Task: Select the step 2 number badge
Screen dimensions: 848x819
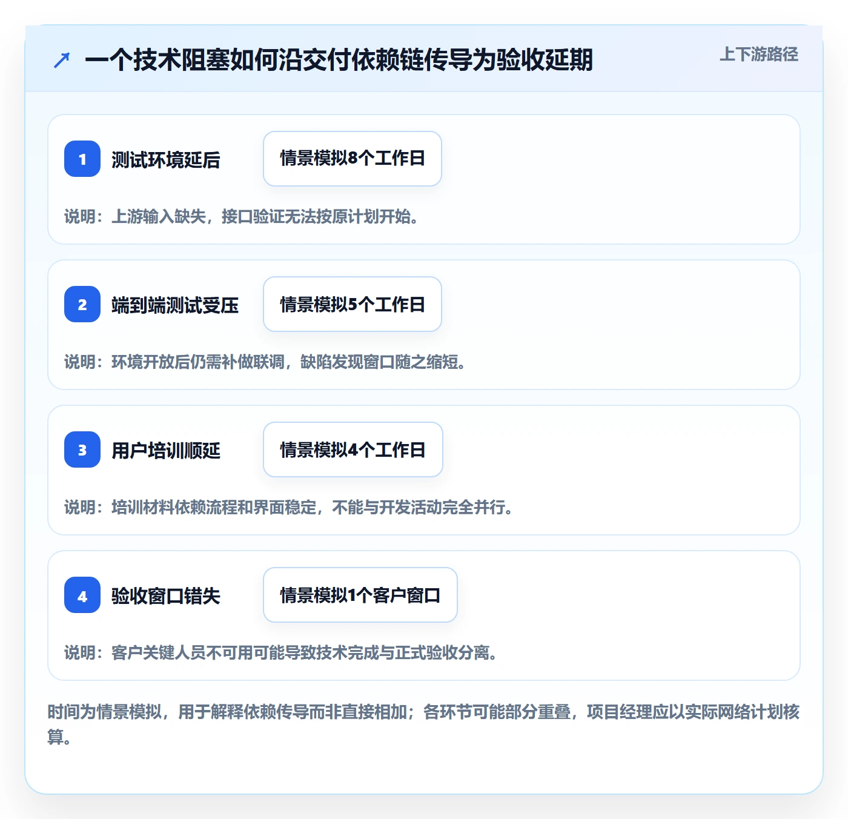Action: tap(82, 304)
